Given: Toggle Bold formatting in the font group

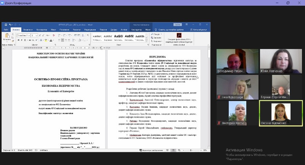Looking at the screenshot, I should click(x=18, y=40).
